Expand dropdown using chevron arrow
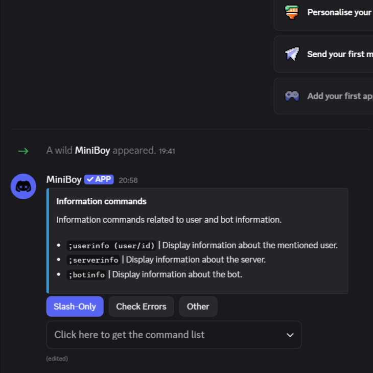The width and height of the screenshot is (373, 373). 290,335
